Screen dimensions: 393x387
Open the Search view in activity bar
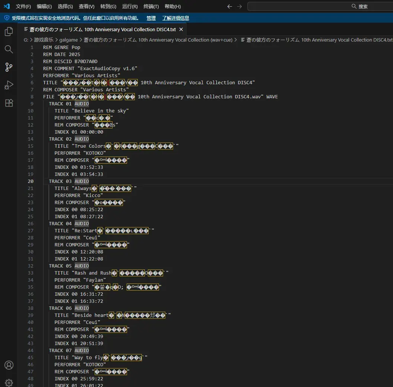click(x=9, y=49)
